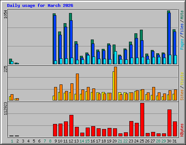
Task: Click day 8 on the date axis
Action: (50, 141)
